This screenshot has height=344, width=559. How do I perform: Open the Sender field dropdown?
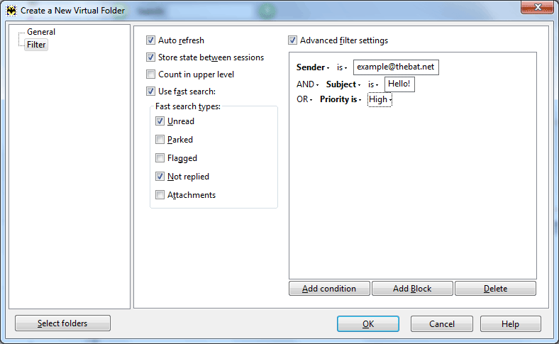tap(313, 67)
